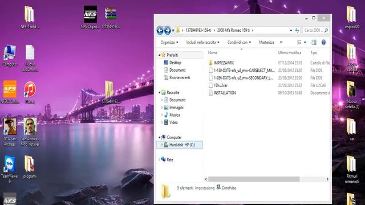Open Includi nella raccolta menu
This screenshot has height=205, width=365.
click(203, 42)
